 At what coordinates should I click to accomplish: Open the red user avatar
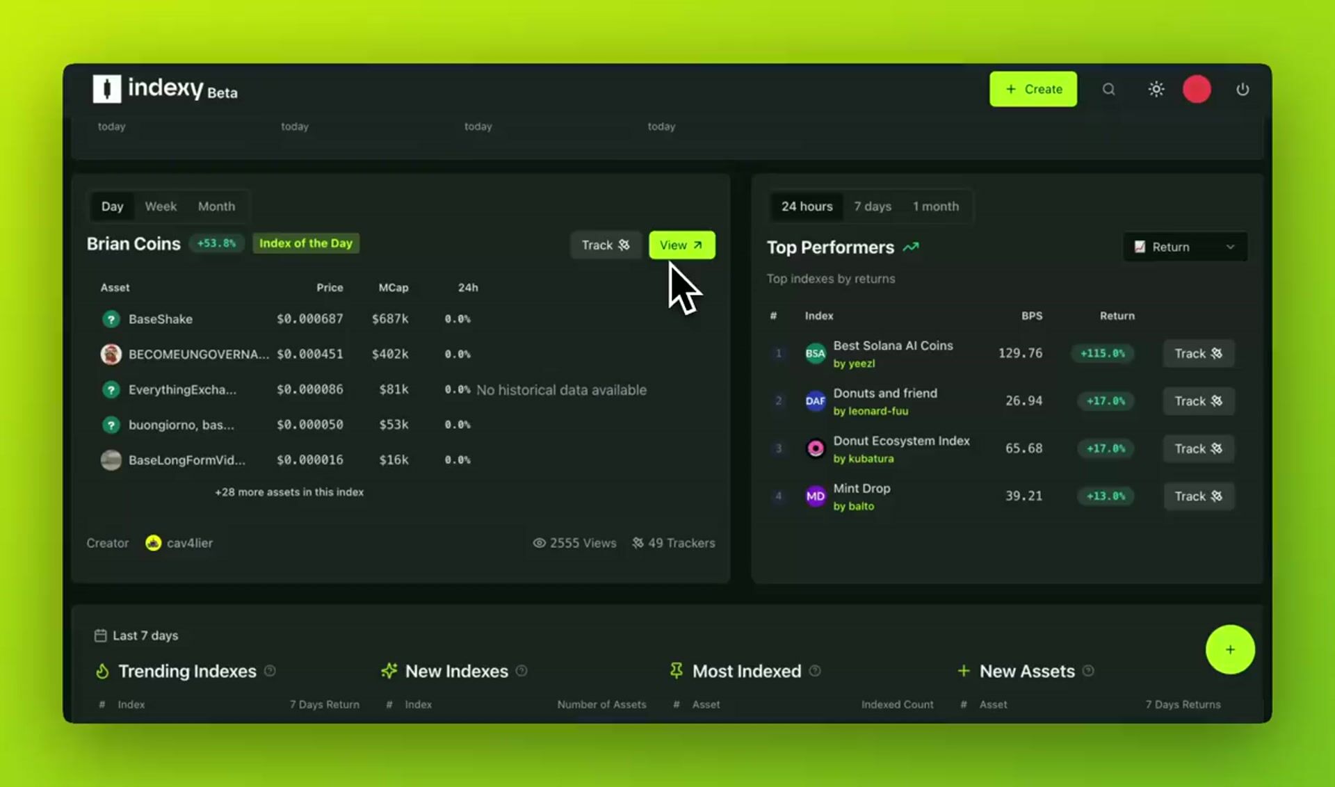point(1197,89)
